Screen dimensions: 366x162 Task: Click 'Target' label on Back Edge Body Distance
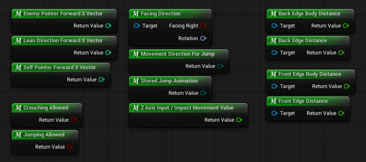(288, 26)
